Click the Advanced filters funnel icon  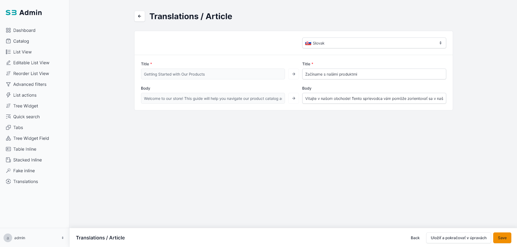[x=8, y=84]
